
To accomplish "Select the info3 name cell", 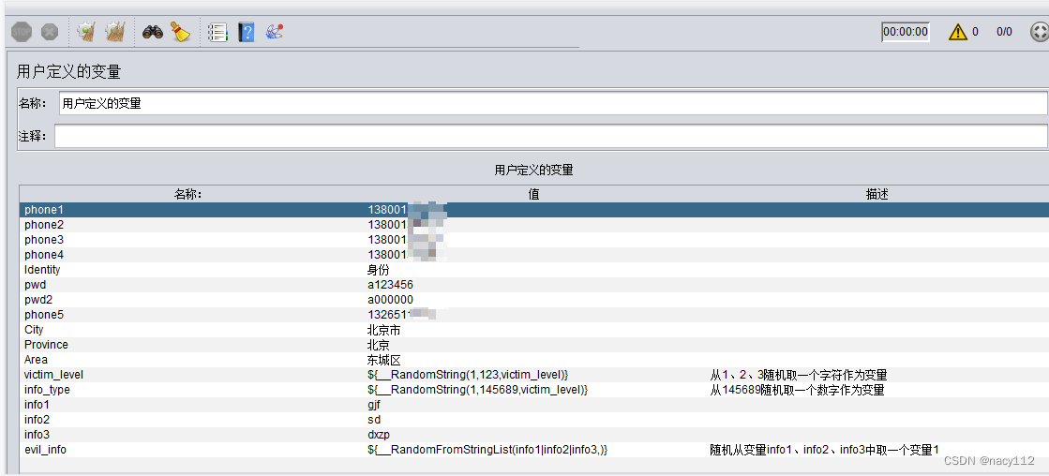I will coord(190,435).
